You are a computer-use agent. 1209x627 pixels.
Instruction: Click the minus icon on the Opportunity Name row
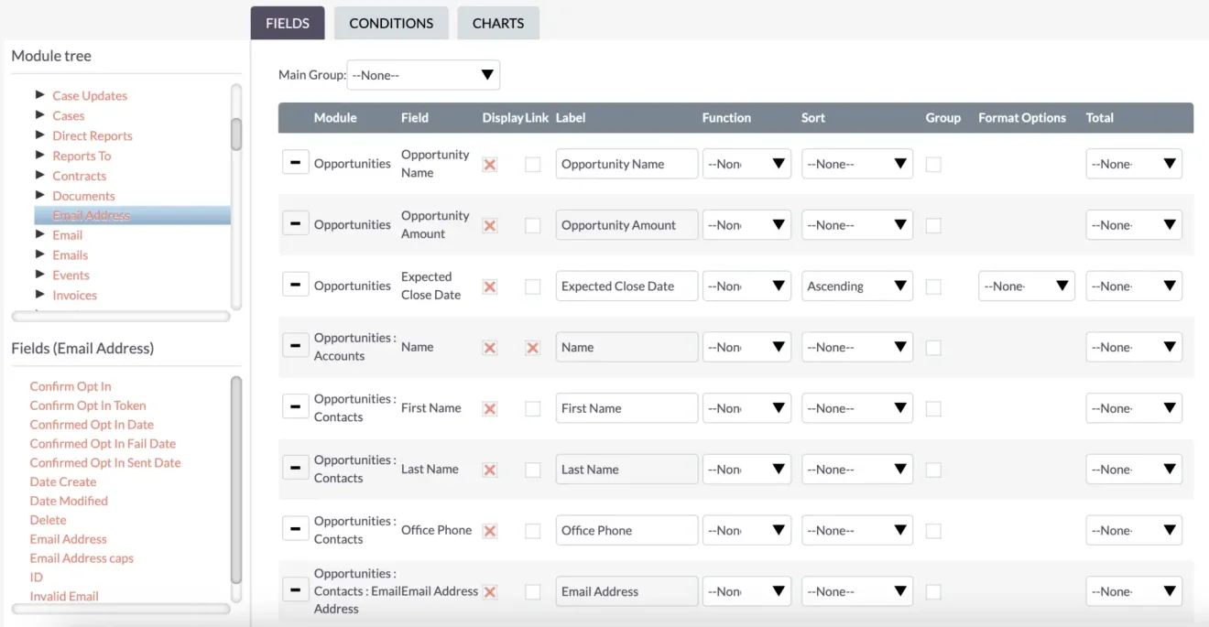(x=295, y=161)
